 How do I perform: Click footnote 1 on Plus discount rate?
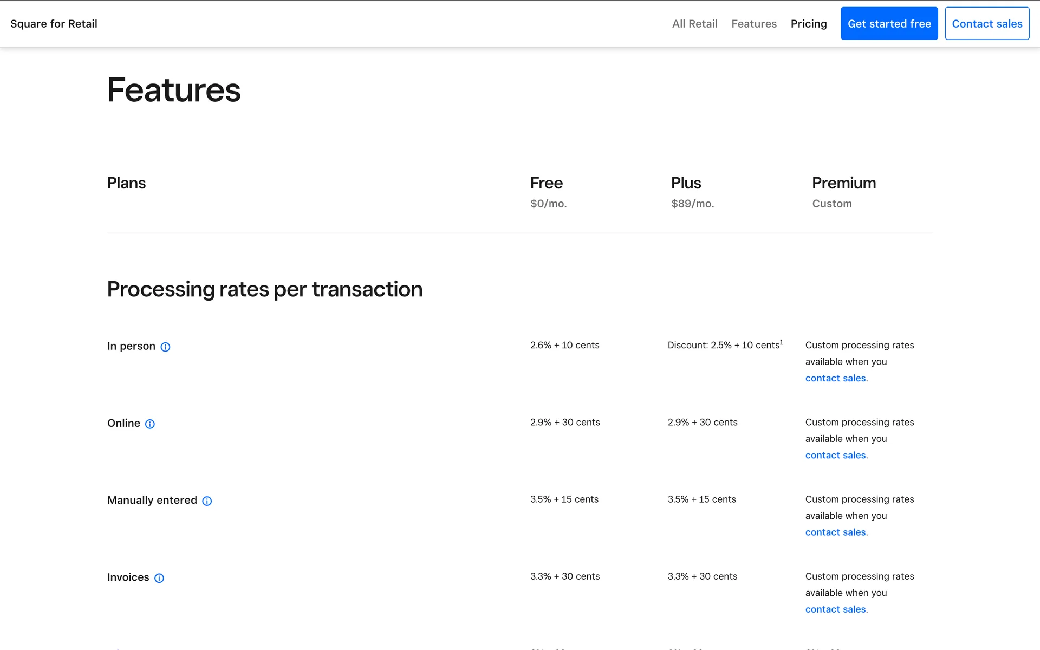pos(782,342)
